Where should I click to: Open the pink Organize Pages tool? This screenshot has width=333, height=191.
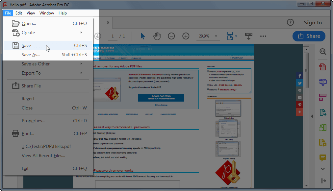323,97
